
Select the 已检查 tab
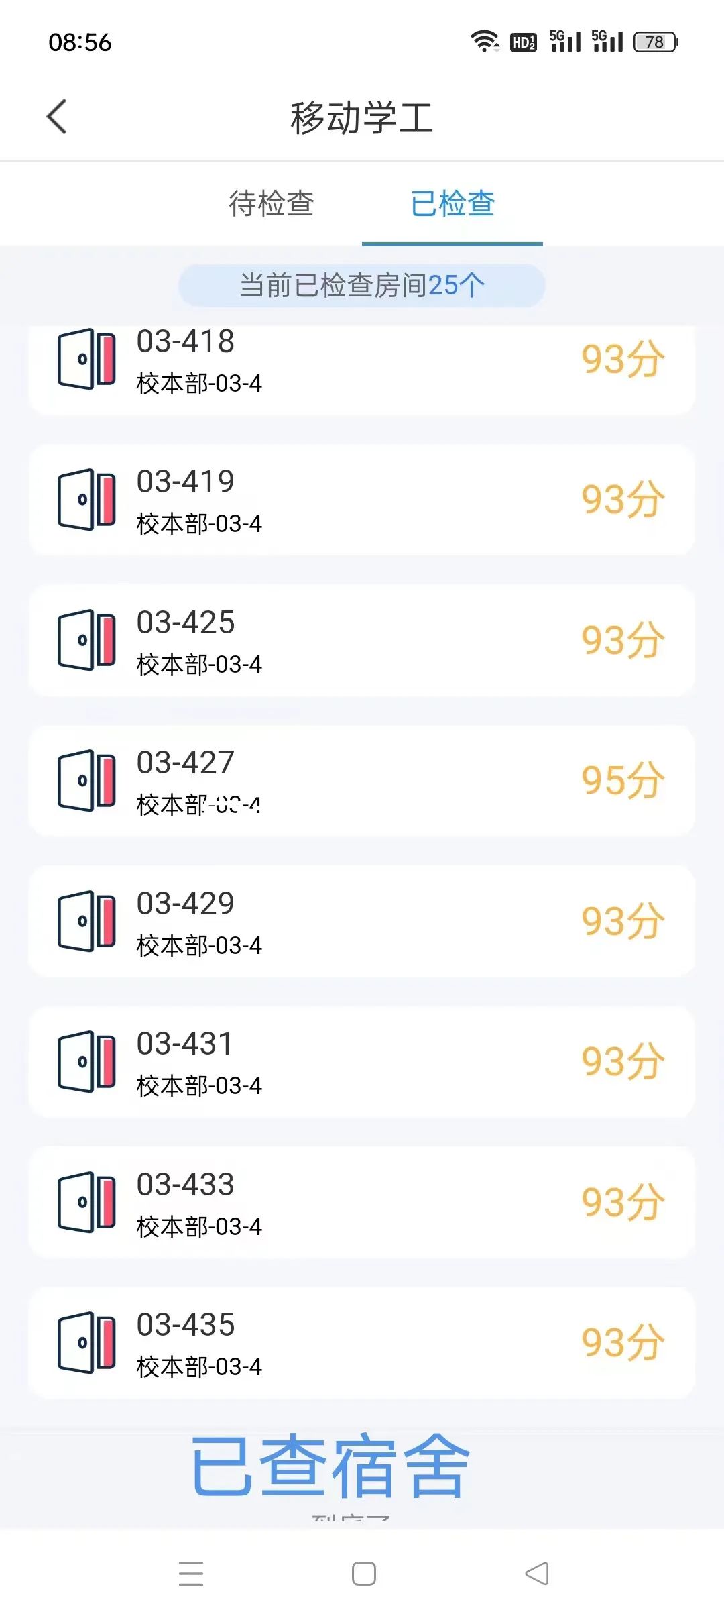tap(452, 203)
